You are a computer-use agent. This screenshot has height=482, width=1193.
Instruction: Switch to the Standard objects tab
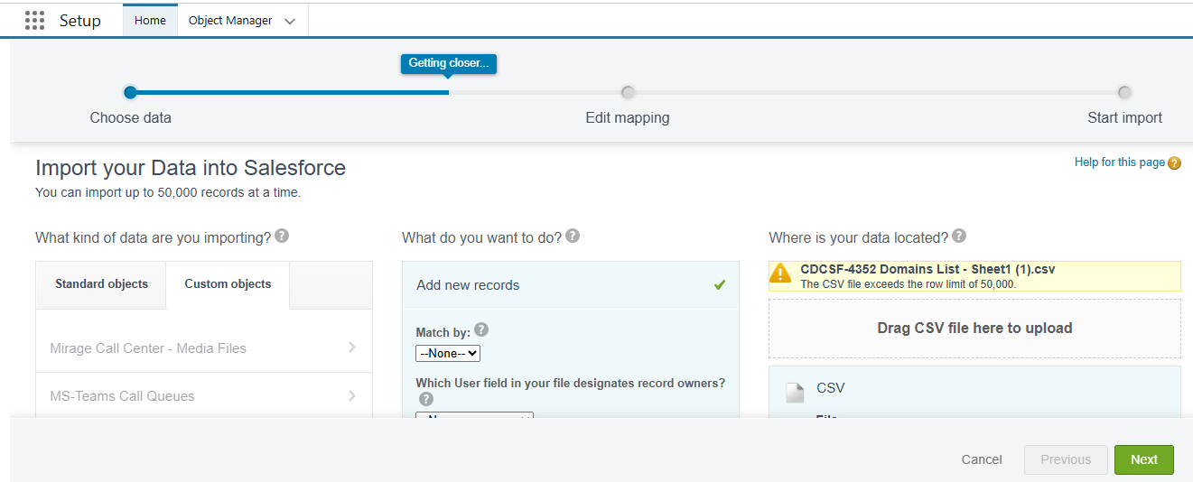(x=101, y=284)
